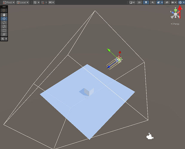Open the Pivot handle position dropdown

click(9, 2)
